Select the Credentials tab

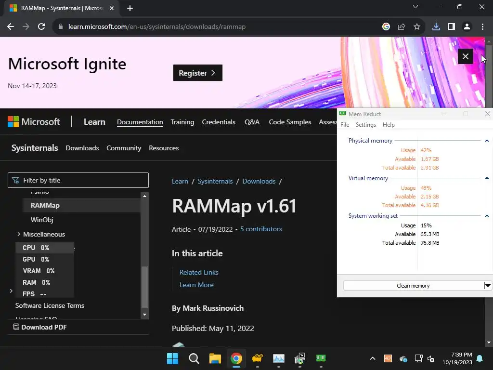click(219, 122)
